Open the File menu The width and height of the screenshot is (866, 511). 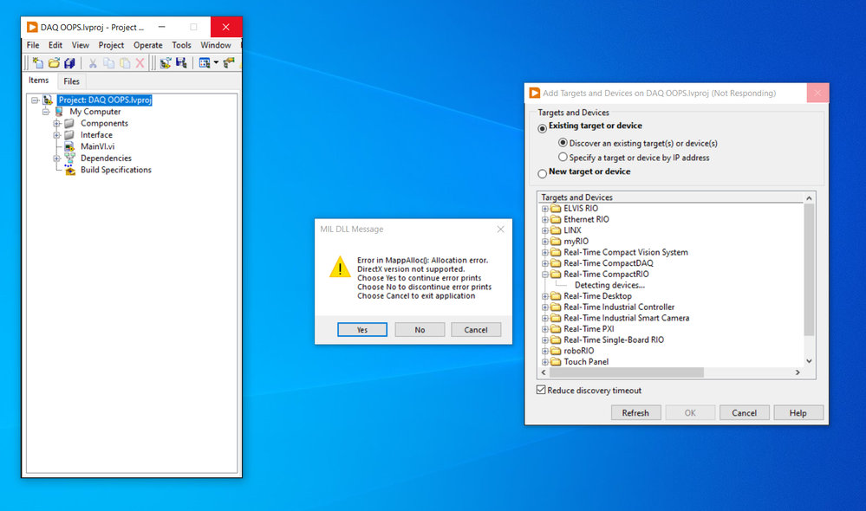[x=33, y=45]
